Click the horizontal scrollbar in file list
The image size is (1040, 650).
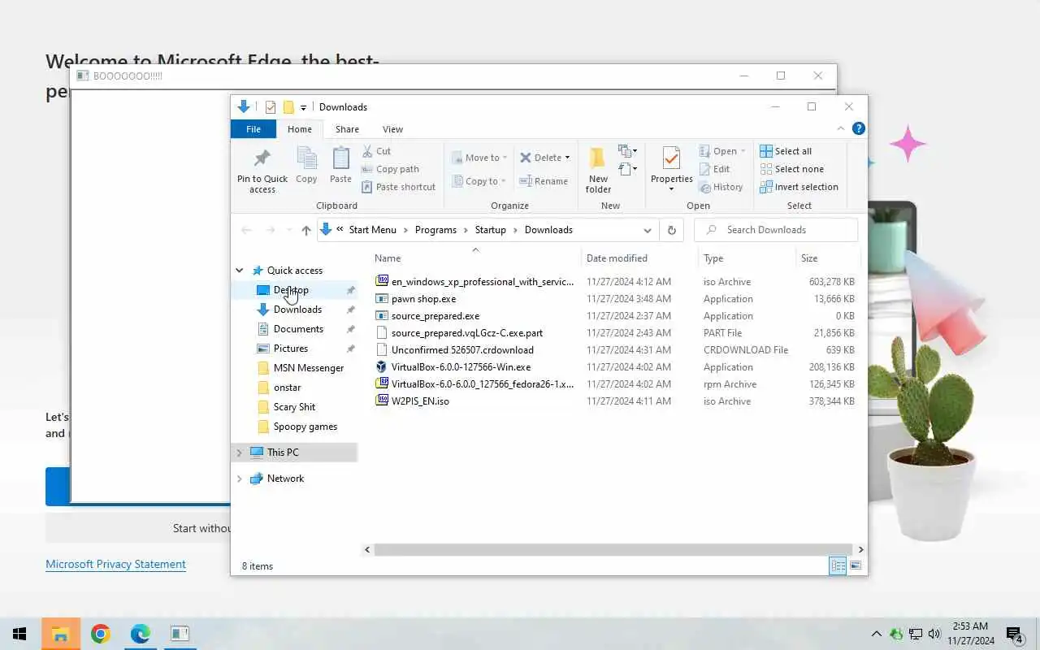coord(613,550)
